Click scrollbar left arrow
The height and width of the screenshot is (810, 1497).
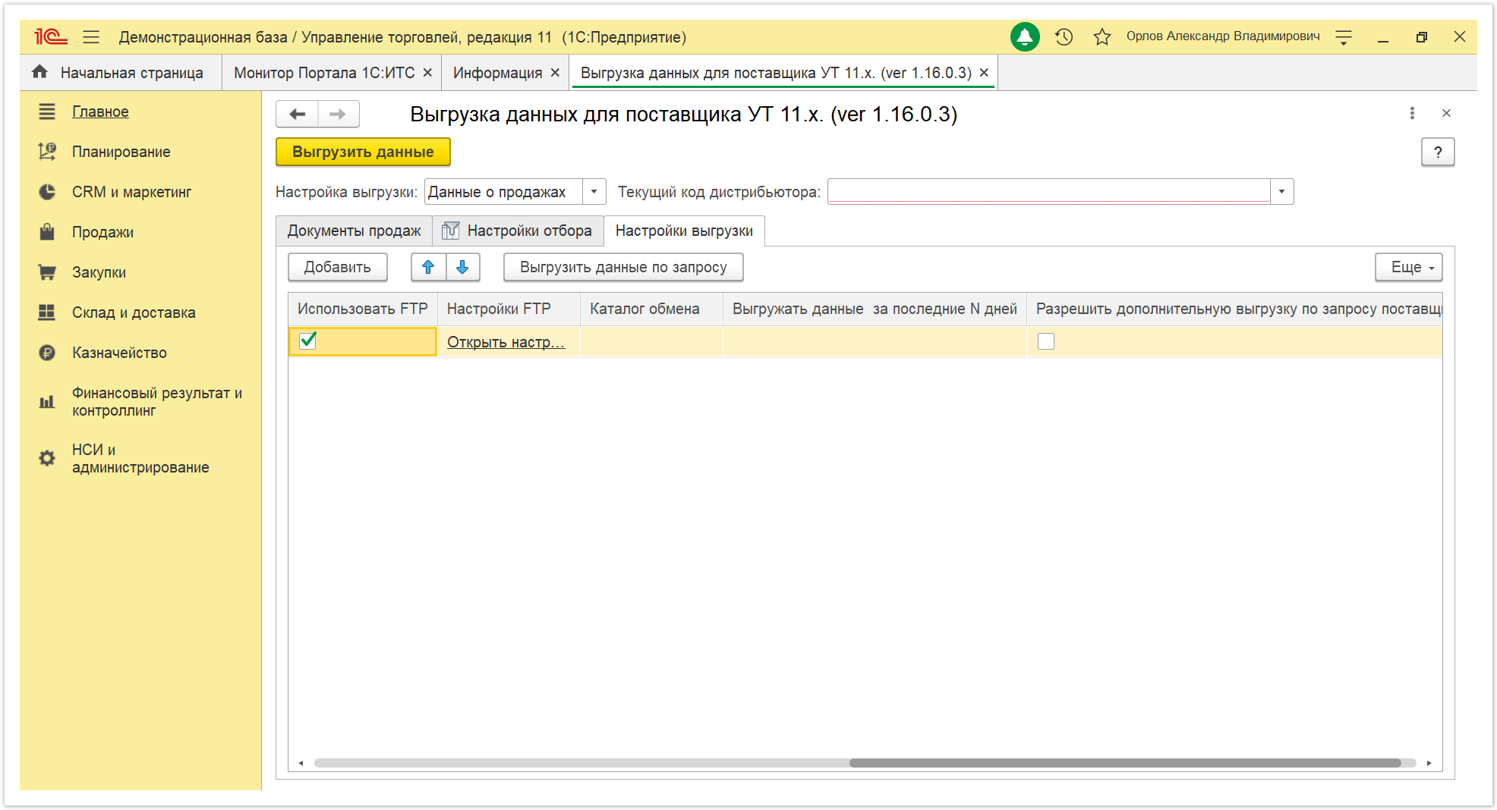coord(301,763)
